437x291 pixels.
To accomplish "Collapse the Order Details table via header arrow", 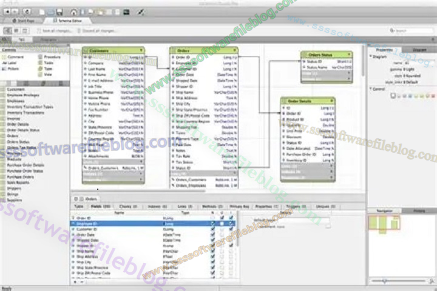I will 331,101.
